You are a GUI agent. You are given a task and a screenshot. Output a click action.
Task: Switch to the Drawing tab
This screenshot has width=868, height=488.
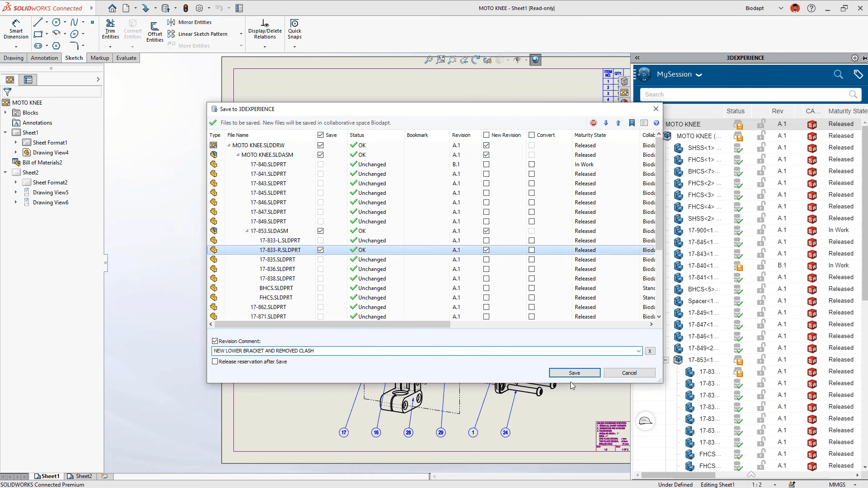pyautogui.click(x=14, y=58)
